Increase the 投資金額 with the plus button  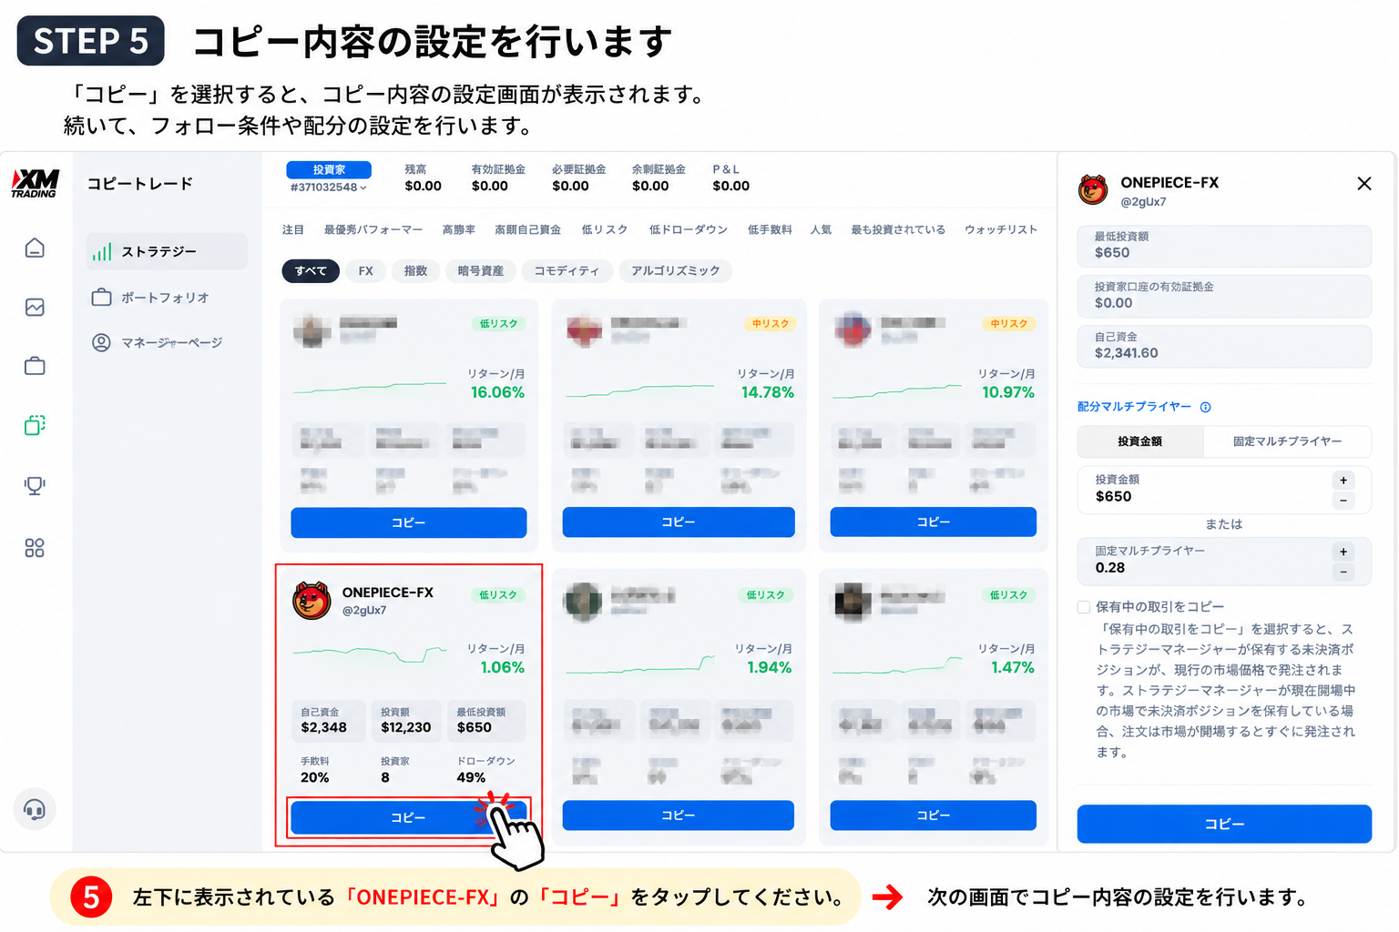pos(1343,481)
